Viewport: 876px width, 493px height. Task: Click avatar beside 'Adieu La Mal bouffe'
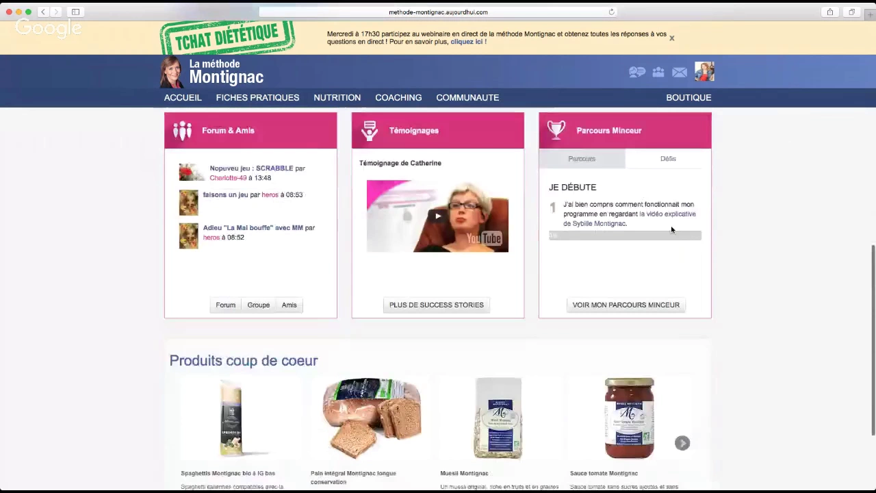pos(188,236)
